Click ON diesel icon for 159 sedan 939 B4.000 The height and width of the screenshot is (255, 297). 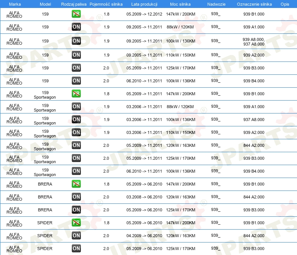(76, 81)
